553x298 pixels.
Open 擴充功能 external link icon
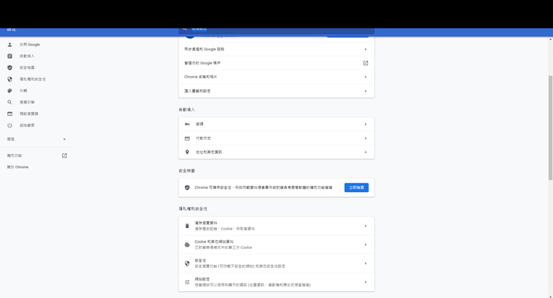[x=65, y=155]
